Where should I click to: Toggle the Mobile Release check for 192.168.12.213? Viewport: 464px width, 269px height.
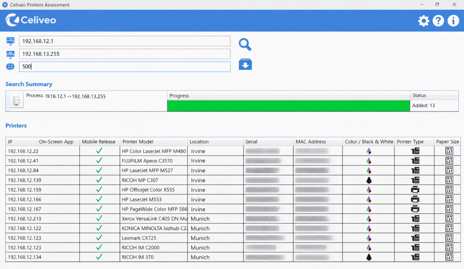pos(99,218)
